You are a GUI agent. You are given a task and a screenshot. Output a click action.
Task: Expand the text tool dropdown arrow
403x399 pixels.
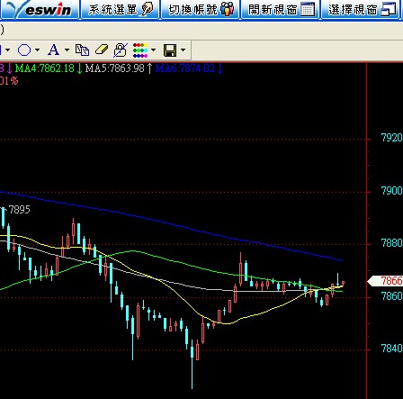click(67, 50)
